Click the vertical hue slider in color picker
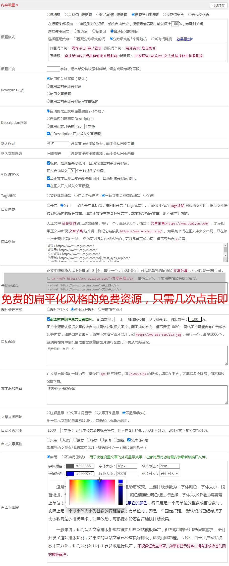Viewport: 229px width, 566px height. click(x=121, y=492)
